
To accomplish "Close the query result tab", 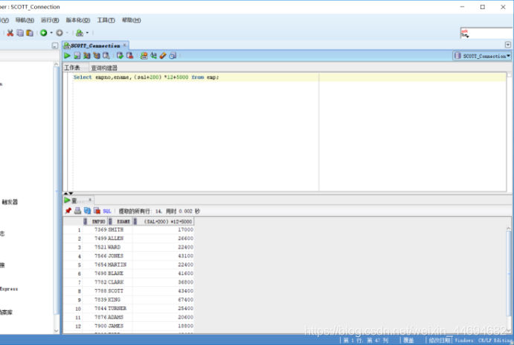I will pos(90,199).
